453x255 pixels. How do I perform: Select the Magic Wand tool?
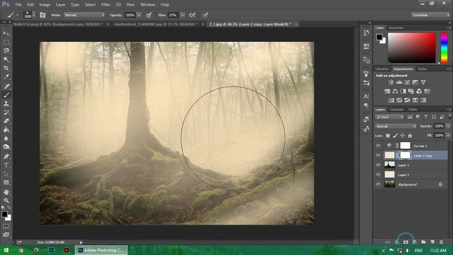point(6,60)
